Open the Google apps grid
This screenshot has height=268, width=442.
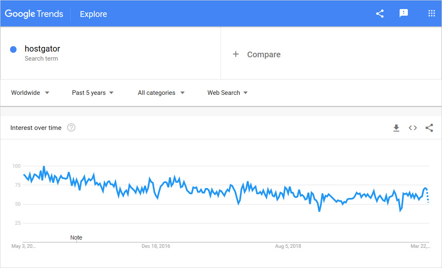[x=431, y=14]
